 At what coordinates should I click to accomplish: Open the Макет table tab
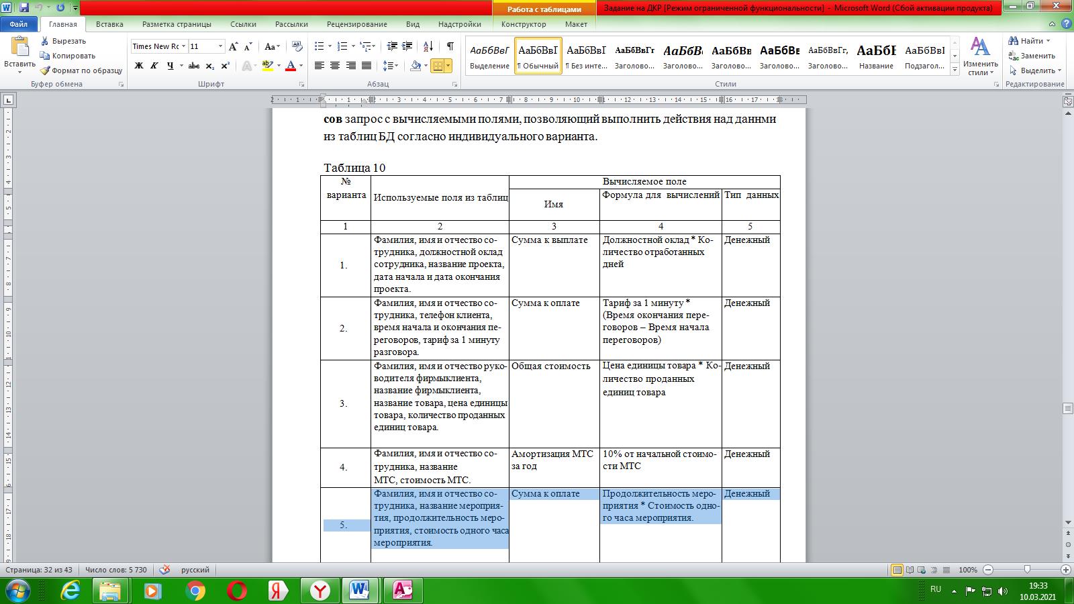coord(576,24)
